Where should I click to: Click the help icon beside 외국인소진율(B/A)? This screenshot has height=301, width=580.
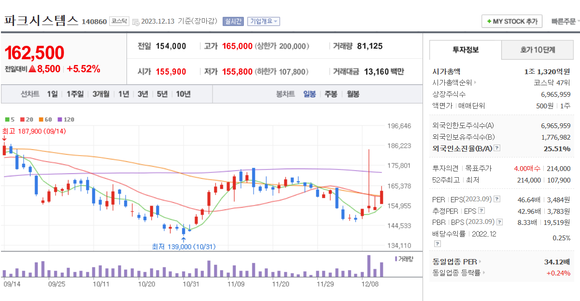coord(497,149)
